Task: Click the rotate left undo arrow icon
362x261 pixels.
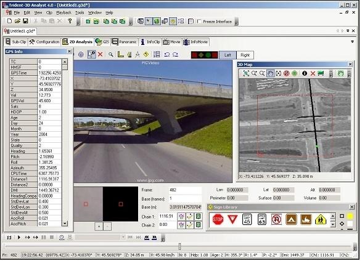Action: 167,55
